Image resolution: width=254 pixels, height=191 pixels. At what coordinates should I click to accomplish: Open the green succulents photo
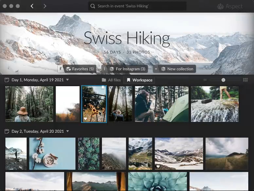coord(89,154)
